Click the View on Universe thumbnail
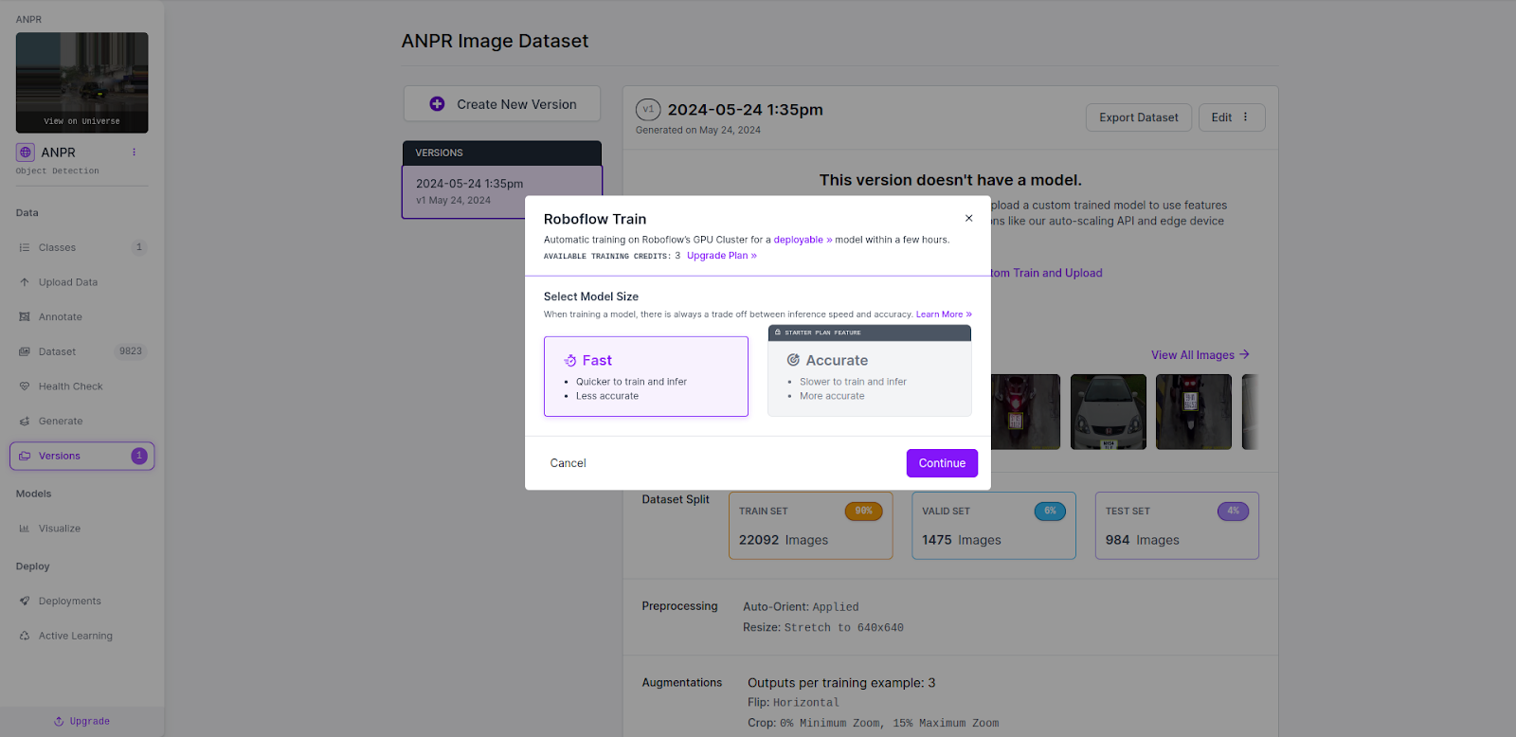The image size is (1516, 737). pos(82,82)
